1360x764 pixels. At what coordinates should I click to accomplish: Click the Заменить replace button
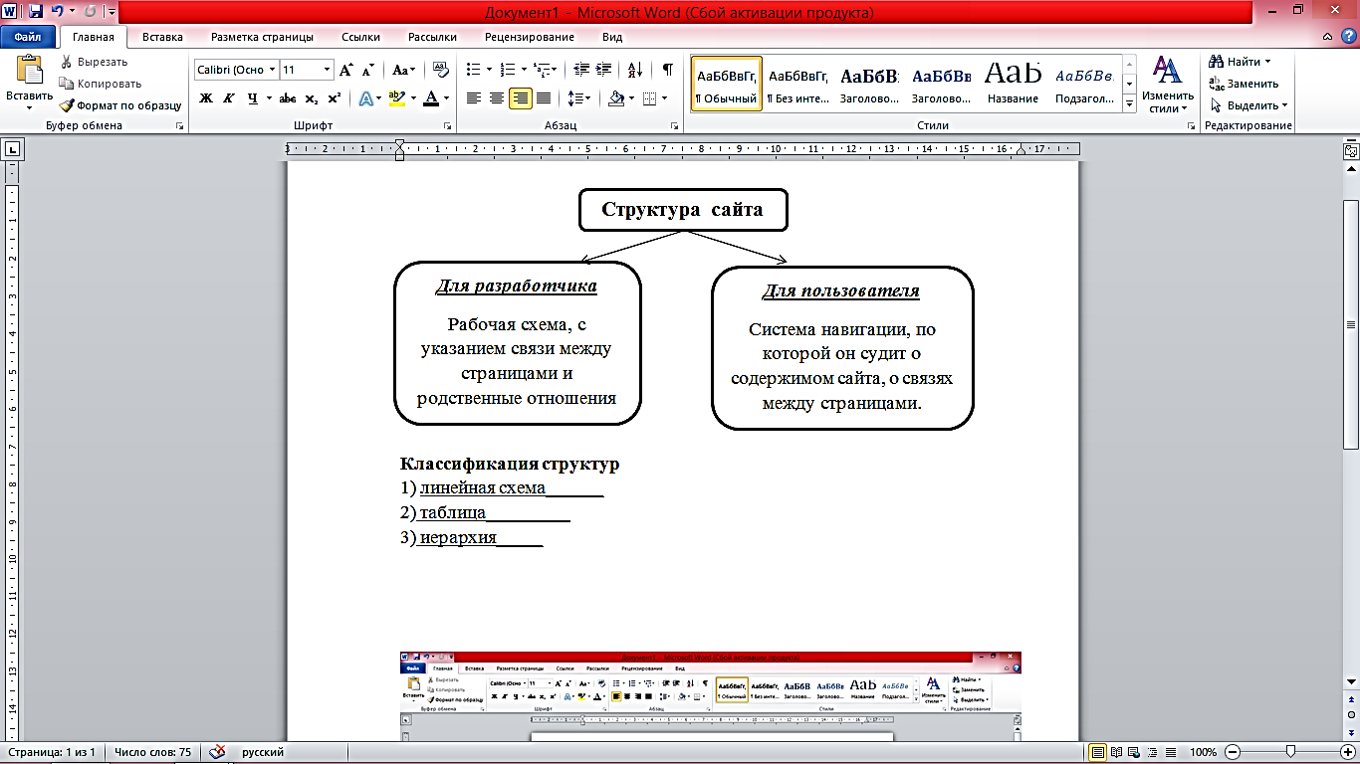tap(1244, 84)
